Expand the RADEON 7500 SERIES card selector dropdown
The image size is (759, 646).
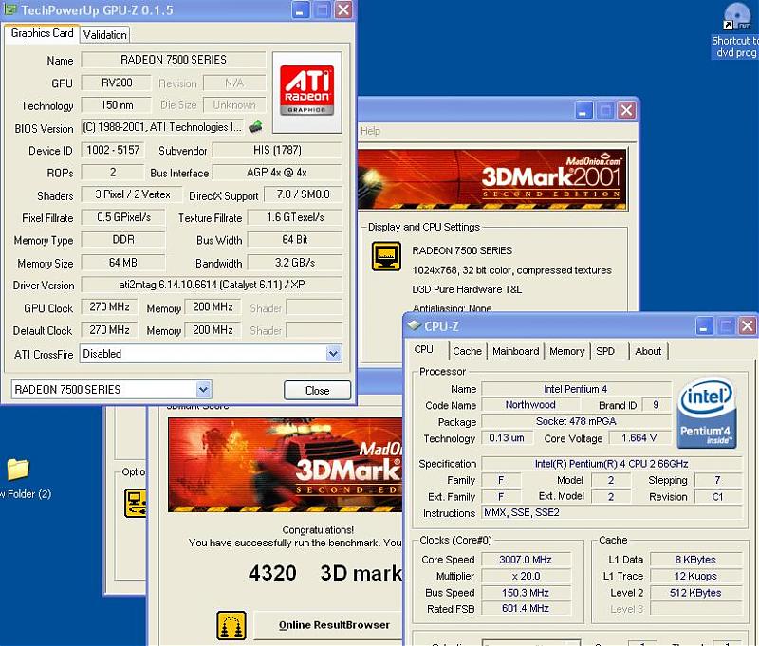(x=203, y=389)
